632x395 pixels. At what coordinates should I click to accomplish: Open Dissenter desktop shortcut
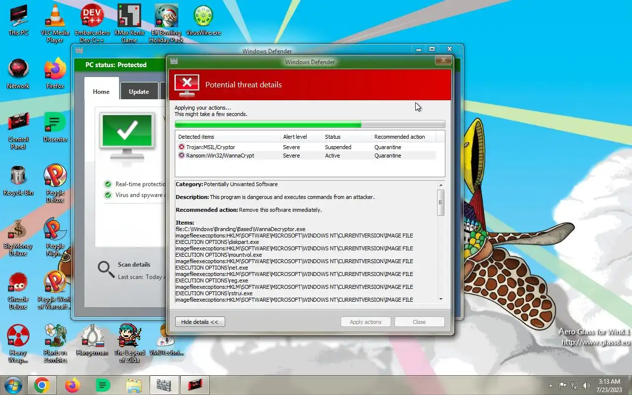[55, 127]
